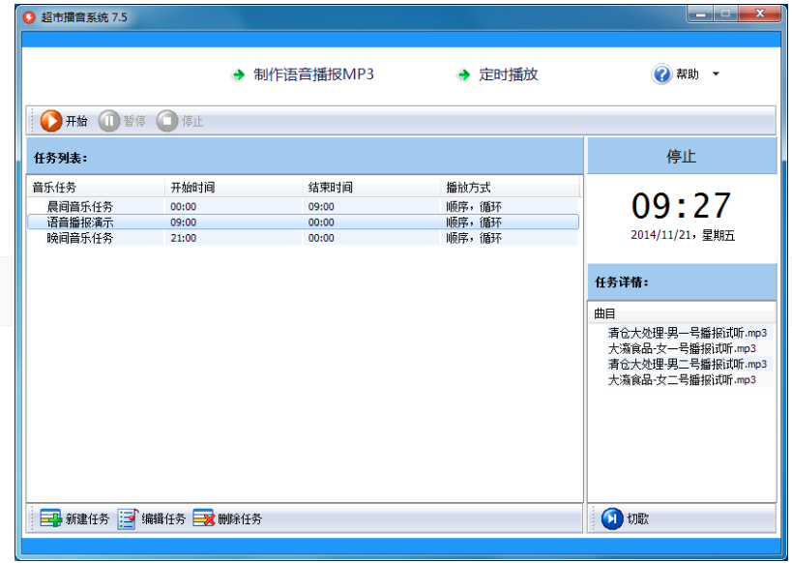The height and width of the screenshot is (563, 792).
Task: Open 定时播放
Action: [505, 74]
